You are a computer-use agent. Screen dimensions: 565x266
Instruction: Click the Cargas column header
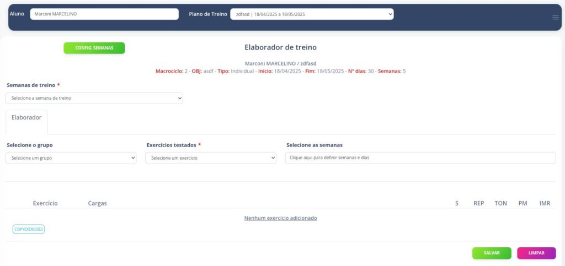point(98,203)
